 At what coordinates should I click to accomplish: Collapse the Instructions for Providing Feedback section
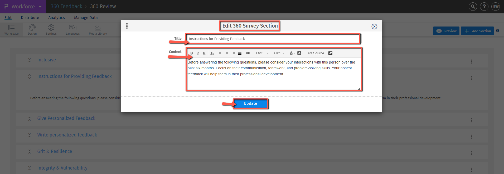point(30,77)
